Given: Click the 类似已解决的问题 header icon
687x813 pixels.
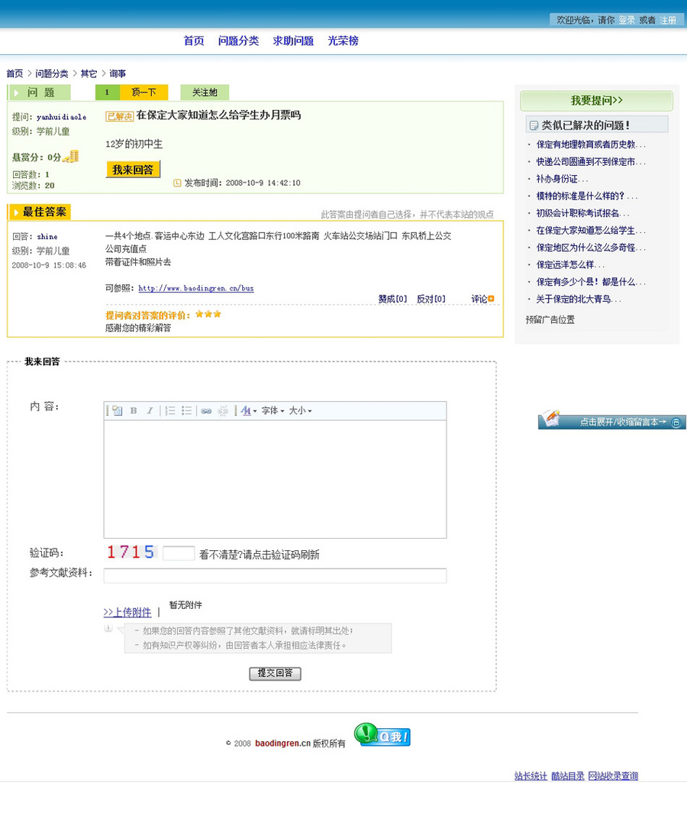Looking at the screenshot, I should click(534, 125).
